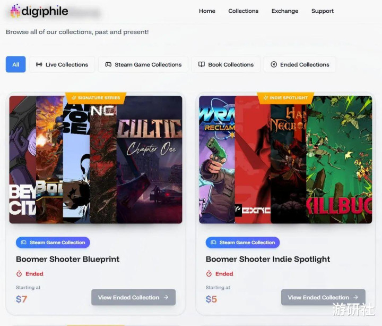Click the digiphile logo icon
Screen dimensions: 382x326
click(x=15, y=11)
